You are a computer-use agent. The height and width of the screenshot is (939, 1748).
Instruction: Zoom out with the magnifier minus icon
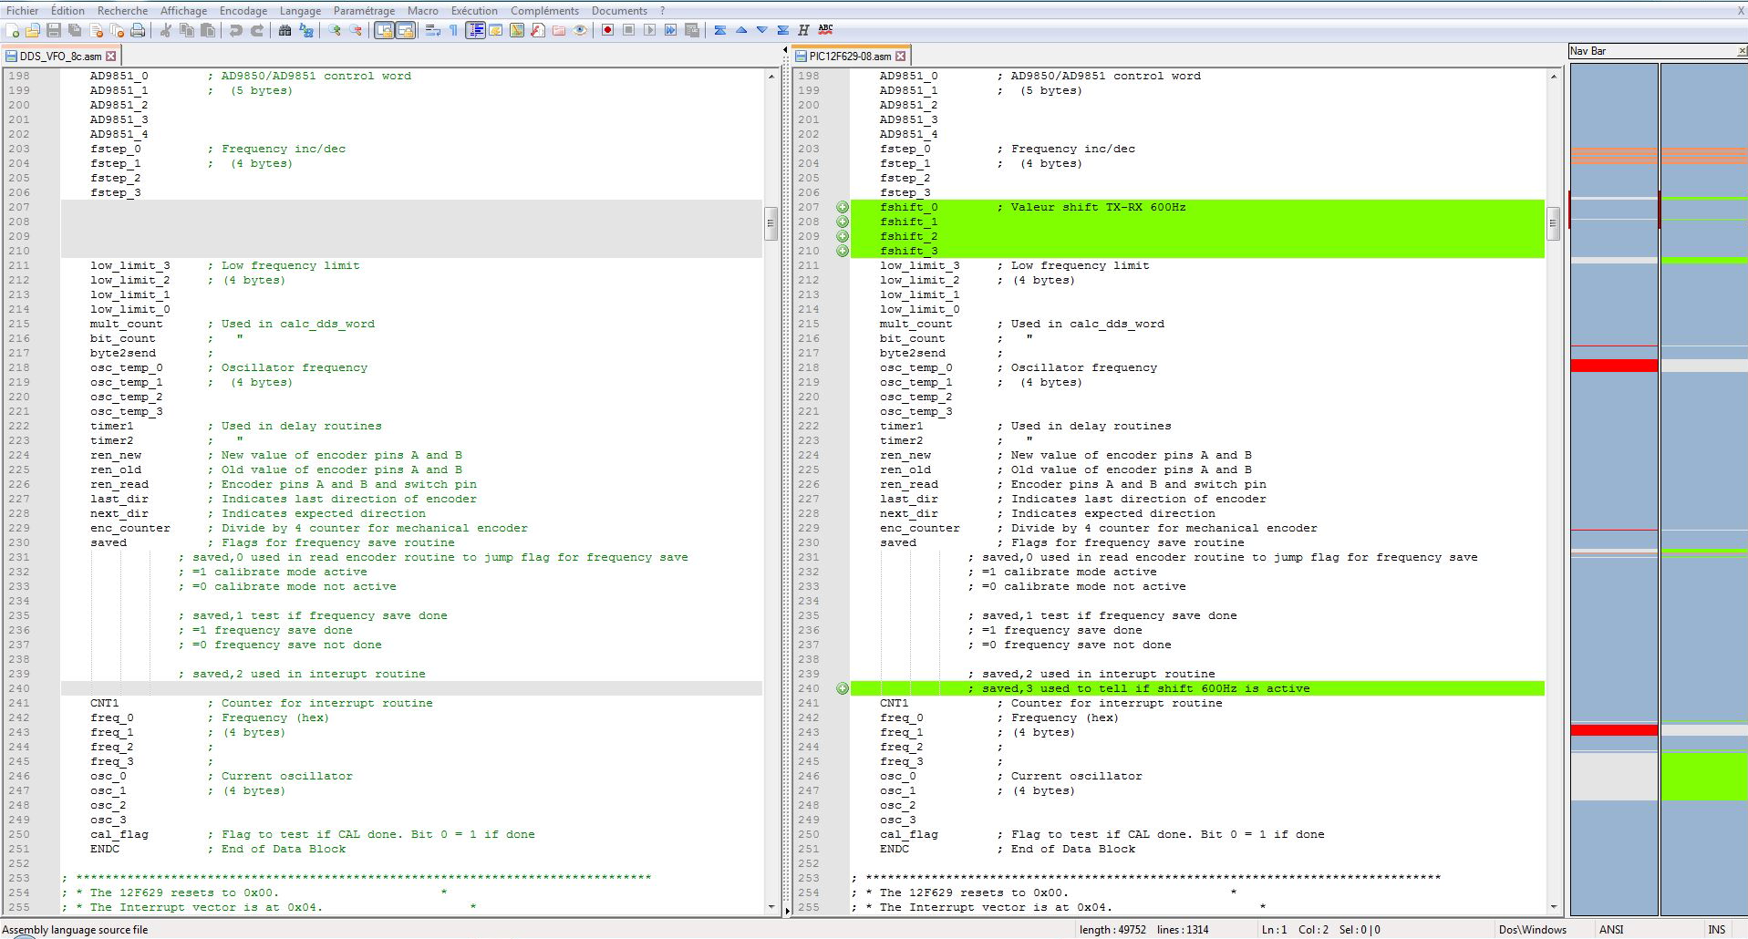[x=355, y=30]
